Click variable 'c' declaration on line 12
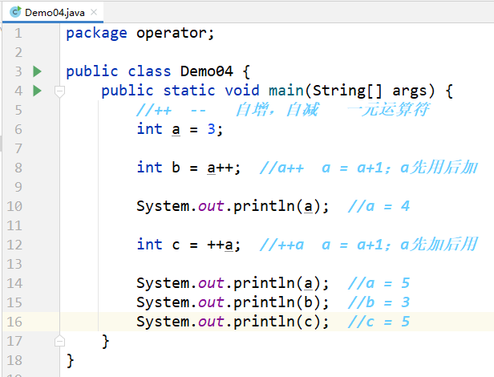Image resolution: width=494 pixels, height=377 pixels. [x=176, y=245]
